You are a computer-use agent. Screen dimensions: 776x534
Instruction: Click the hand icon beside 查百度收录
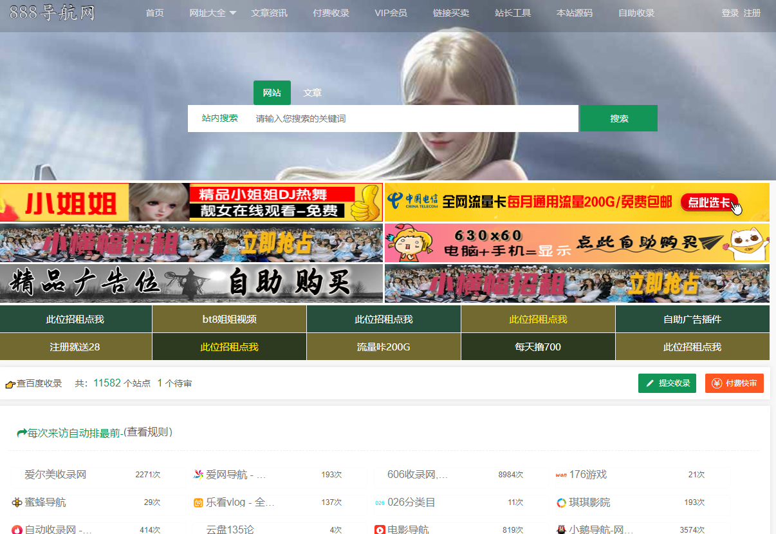pos(10,384)
